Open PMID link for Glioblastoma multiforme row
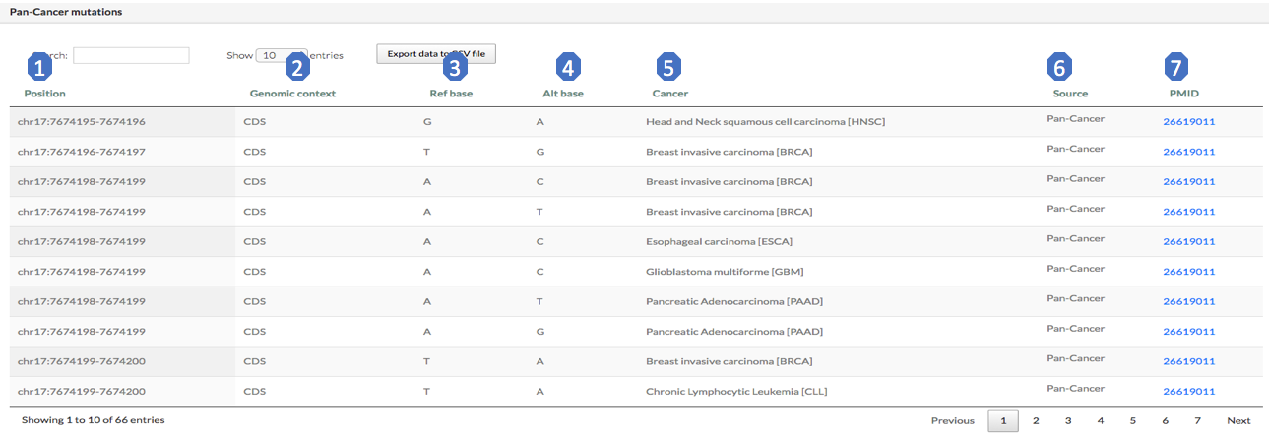 pyautogui.click(x=1188, y=272)
